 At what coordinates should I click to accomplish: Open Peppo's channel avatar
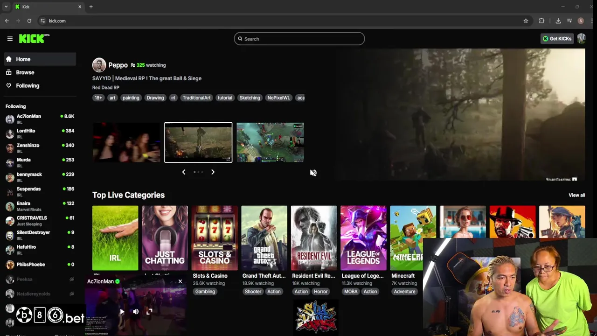pos(99,65)
